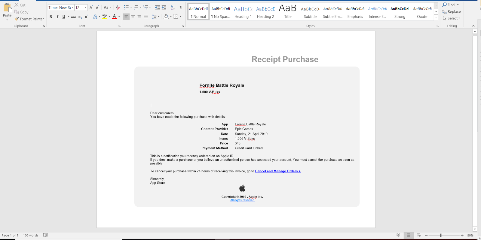Toggle Show/Hide paragraph marks

pyautogui.click(x=181, y=7)
